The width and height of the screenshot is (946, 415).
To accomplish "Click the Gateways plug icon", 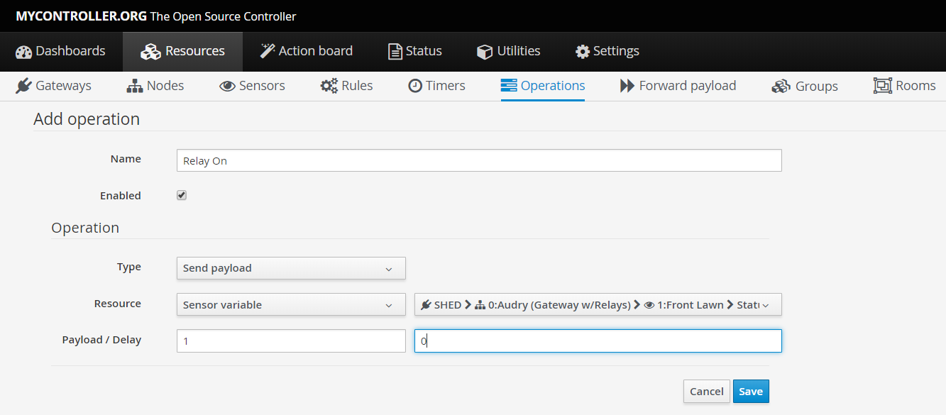I will 24,86.
